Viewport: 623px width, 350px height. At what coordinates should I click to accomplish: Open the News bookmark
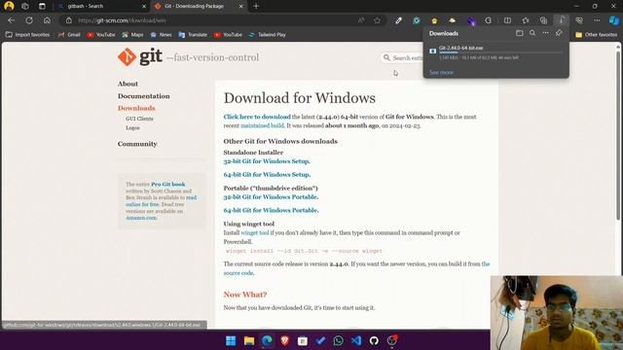click(x=161, y=35)
